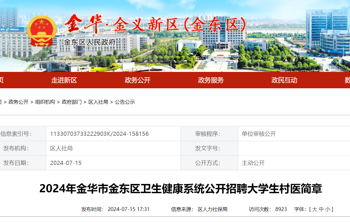Click the 公开方式 label cell
This screenshot has width=350, height=222.
pos(209,163)
